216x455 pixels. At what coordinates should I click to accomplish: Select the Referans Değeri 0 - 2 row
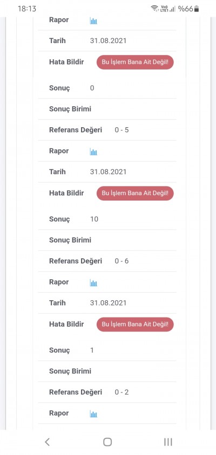pos(107,392)
